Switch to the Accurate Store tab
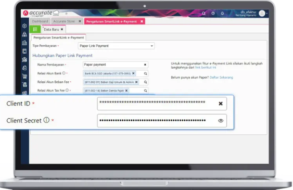Screen dimensions: 293x190 coord(64,21)
